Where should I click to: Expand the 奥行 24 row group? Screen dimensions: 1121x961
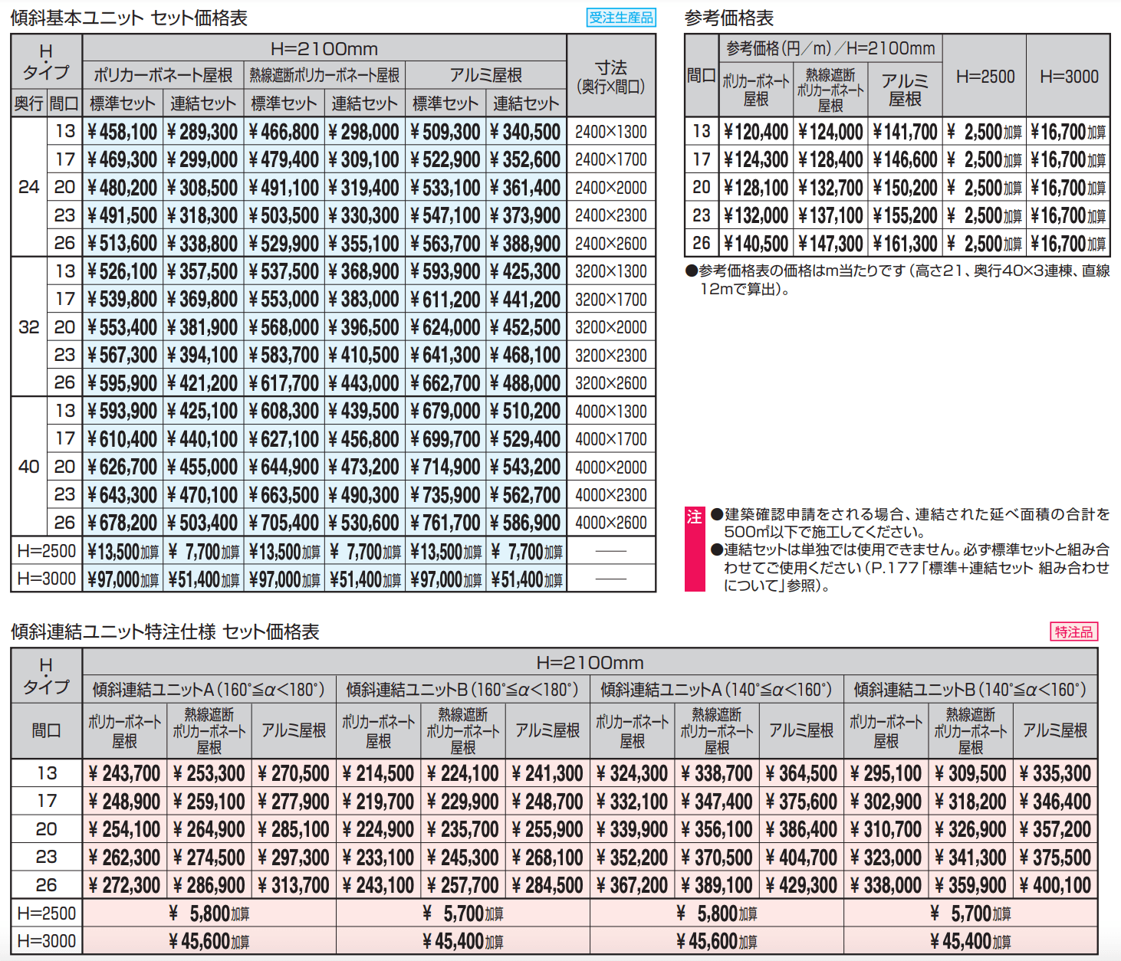click(28, 187)
